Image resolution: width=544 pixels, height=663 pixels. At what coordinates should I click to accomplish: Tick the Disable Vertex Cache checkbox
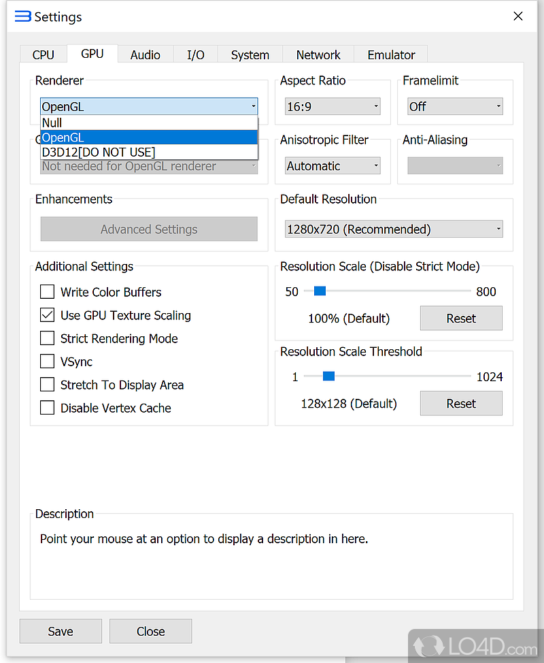tap(47, 408)
